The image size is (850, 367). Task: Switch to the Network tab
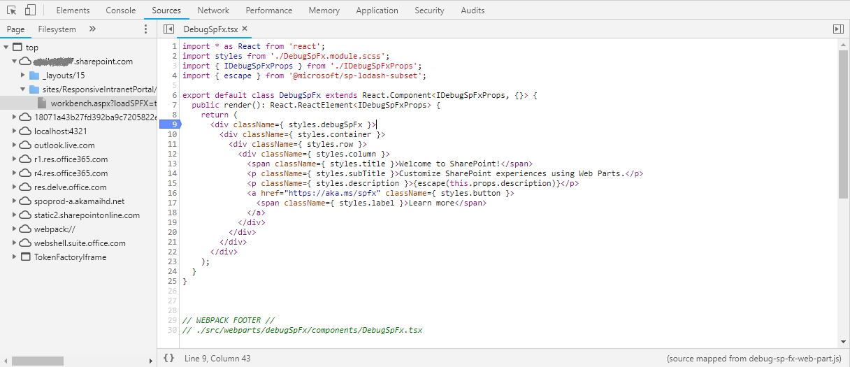pos(213,10)
